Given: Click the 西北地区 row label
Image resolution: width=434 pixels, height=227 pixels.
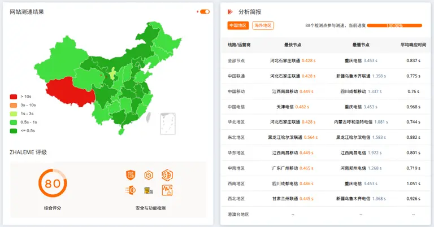Looking at the screenshot, I should [x=236, y=199].
